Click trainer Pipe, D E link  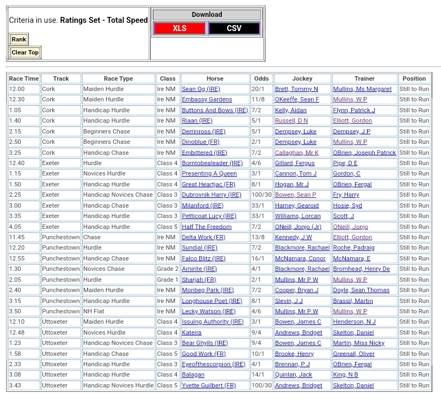[345, 163]
